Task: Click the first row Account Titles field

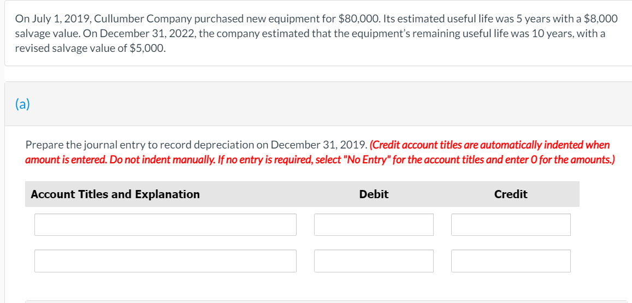Action: 166,224
